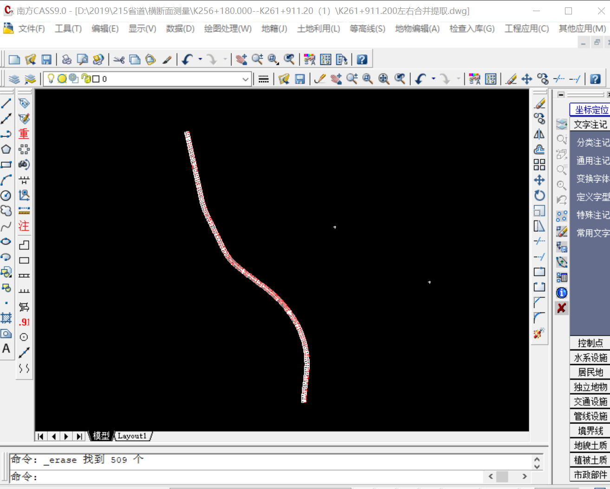Create a new drawing file

coord(14,59)
